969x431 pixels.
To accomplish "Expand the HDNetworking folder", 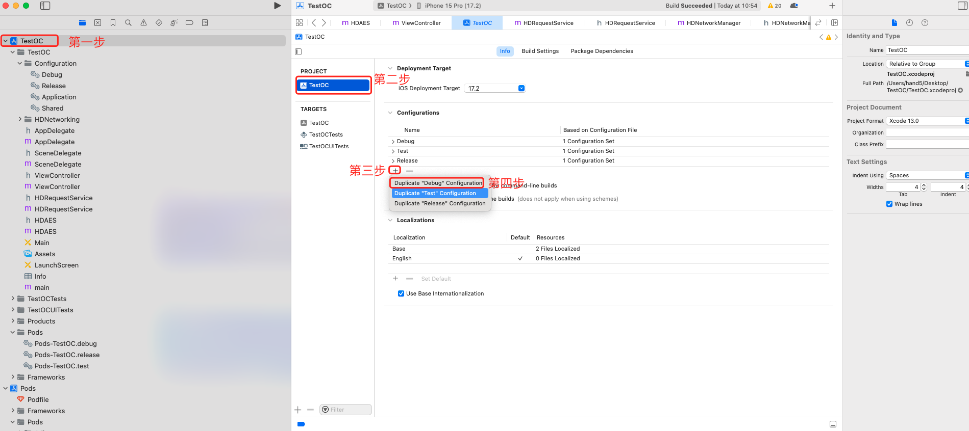I will click(20, 119).
